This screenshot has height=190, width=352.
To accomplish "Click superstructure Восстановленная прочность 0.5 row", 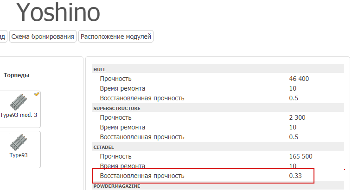I will point(218,137).
